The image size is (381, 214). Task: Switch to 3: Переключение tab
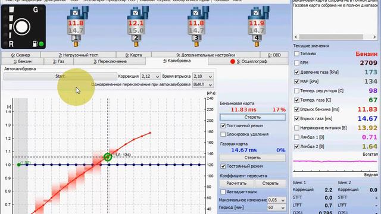(110, 61)
